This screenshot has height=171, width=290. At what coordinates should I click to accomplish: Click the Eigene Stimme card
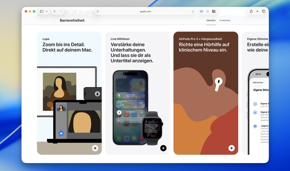click(x=255, y=93)
